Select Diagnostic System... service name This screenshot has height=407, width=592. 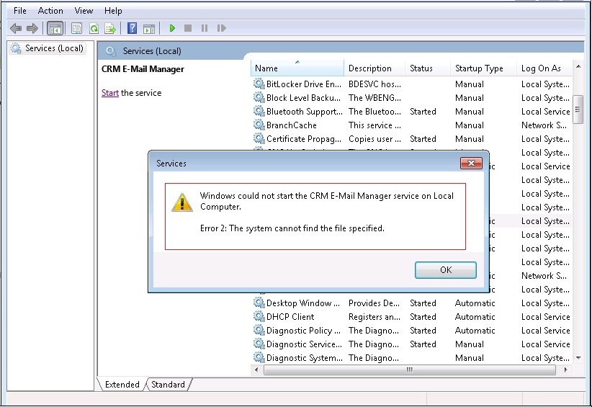pos(305,357)
